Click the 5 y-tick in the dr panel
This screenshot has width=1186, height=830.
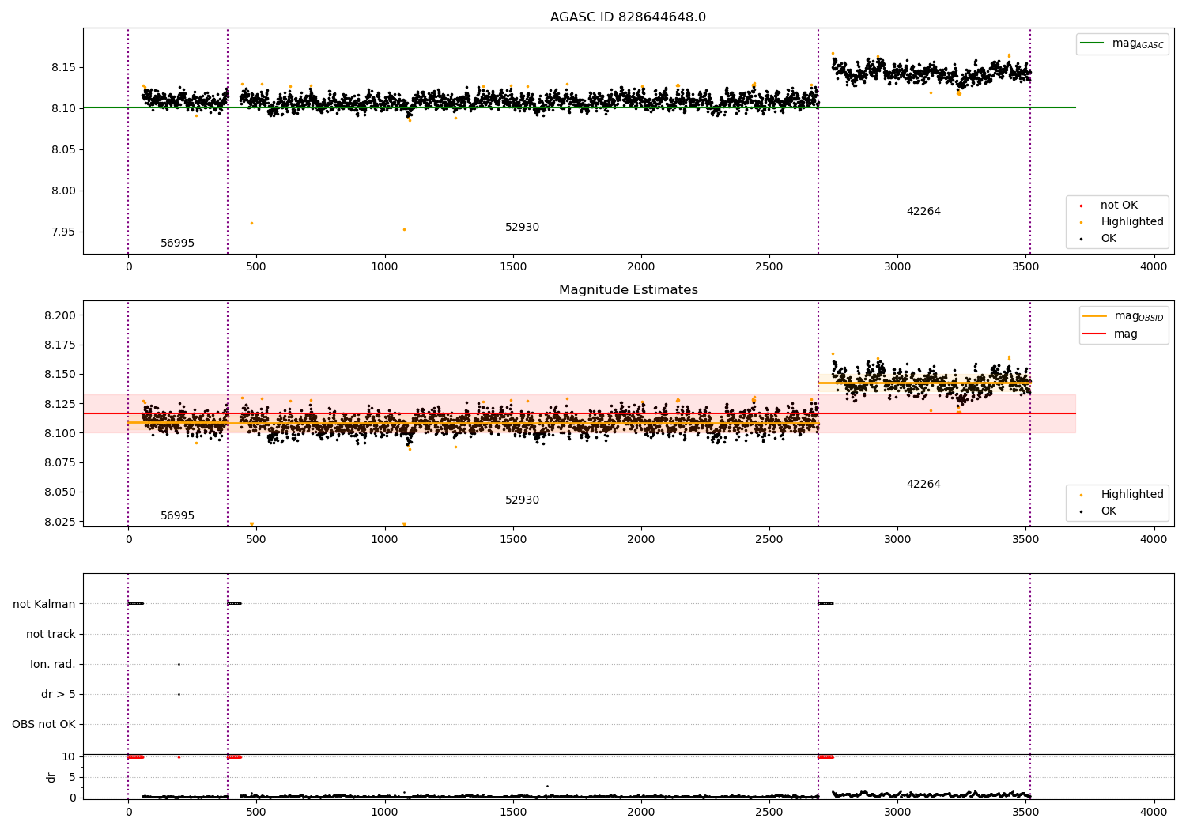click(x=72, y=778)
